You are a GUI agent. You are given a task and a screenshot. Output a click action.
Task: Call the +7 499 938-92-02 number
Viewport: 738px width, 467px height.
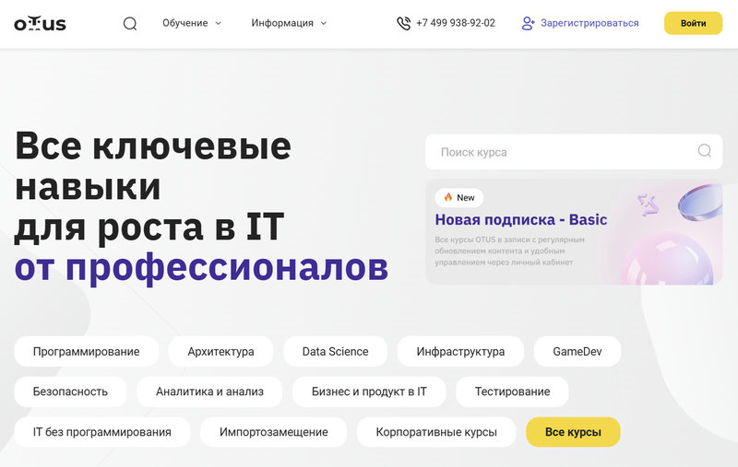(x=455, y=24)
